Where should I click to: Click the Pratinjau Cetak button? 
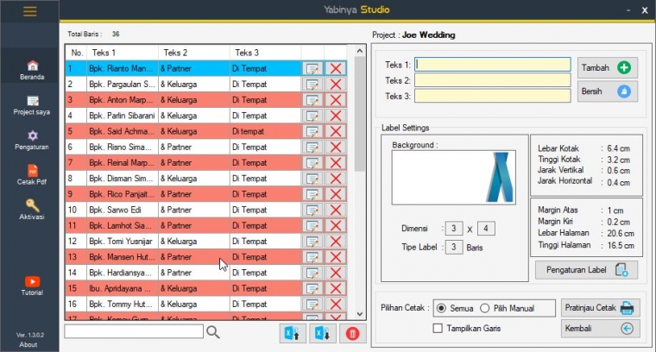click(600, 308)
